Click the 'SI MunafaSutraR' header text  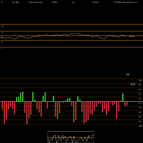pyautogui.click(x=35, y=2)
